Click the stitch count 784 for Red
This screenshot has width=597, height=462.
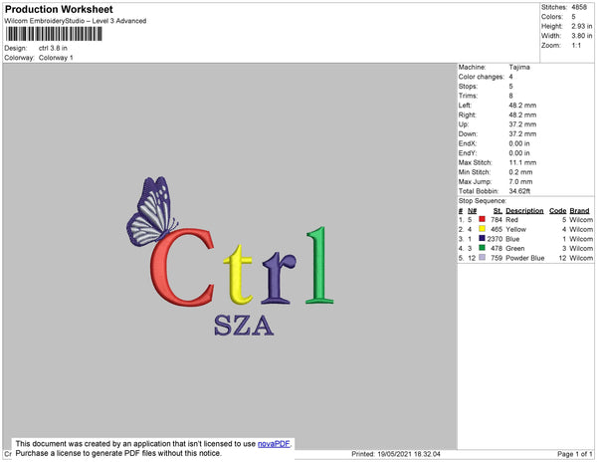497,220
